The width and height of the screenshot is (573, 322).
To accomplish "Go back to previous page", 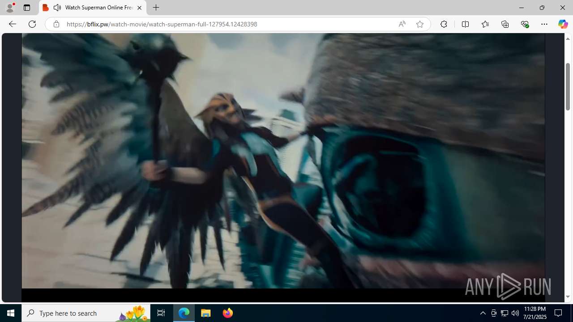I will (13, 24).
